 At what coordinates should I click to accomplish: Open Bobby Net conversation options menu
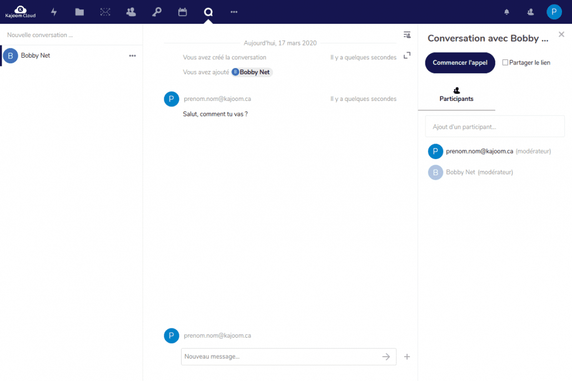pos(132,55)
